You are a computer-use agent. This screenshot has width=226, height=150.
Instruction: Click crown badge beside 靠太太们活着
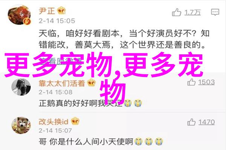point(92,82)
